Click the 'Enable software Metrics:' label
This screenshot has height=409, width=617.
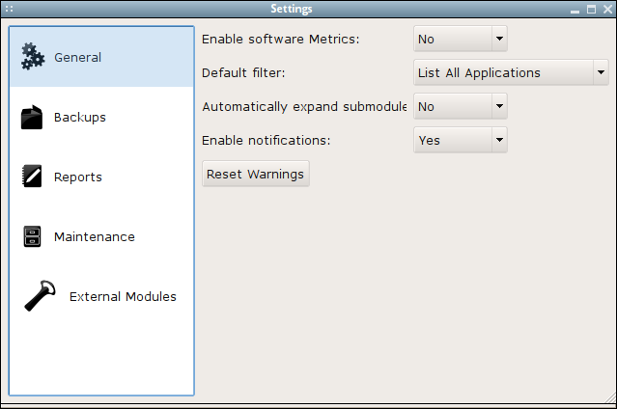[x=281, y=40]
